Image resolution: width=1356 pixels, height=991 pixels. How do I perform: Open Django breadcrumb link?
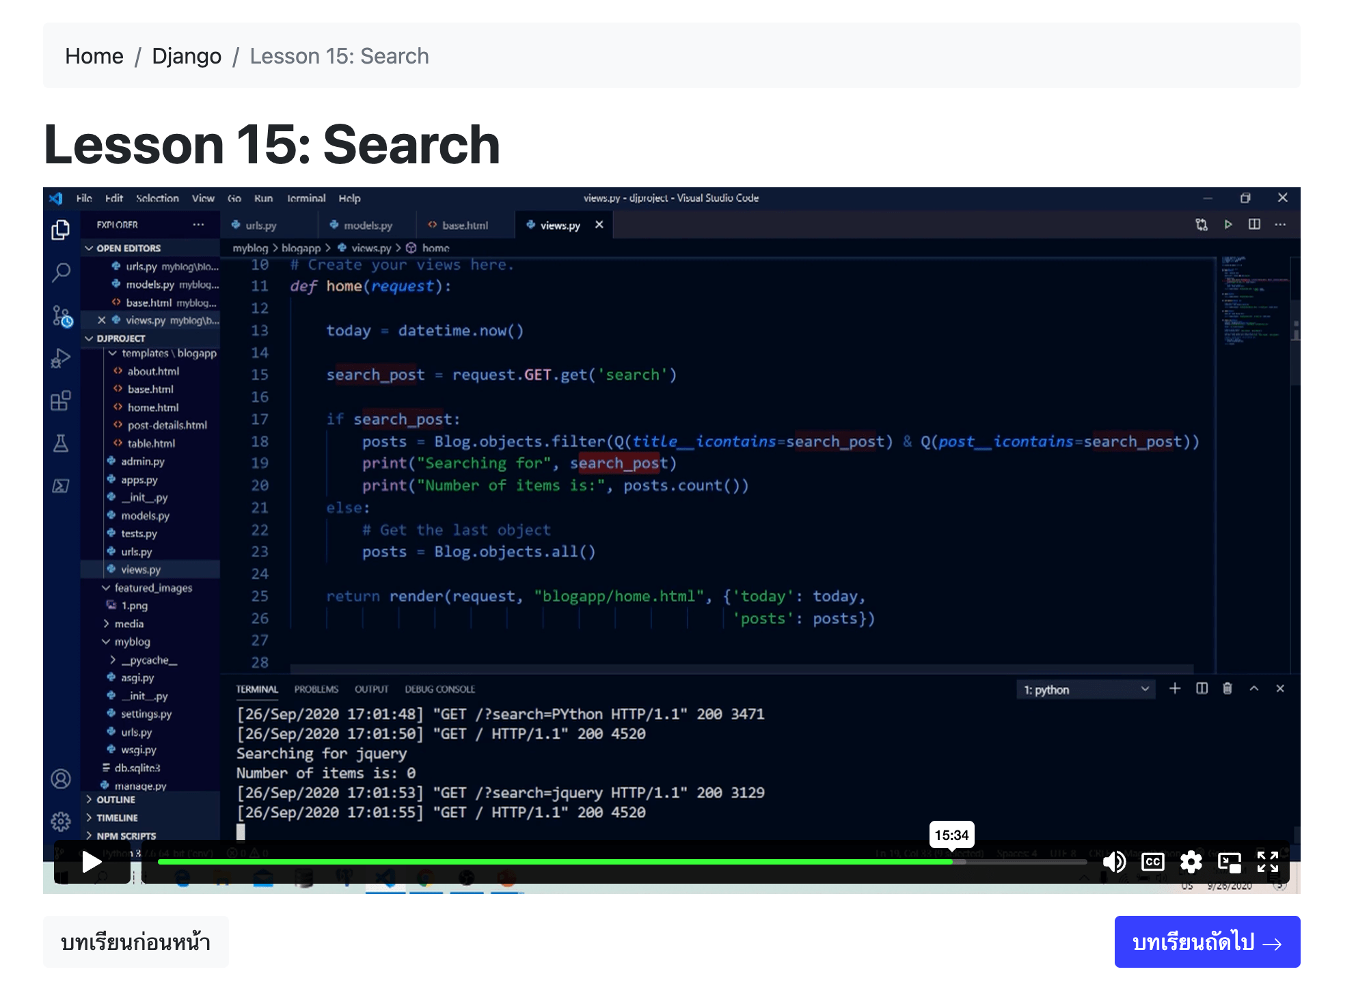(187, 56)
